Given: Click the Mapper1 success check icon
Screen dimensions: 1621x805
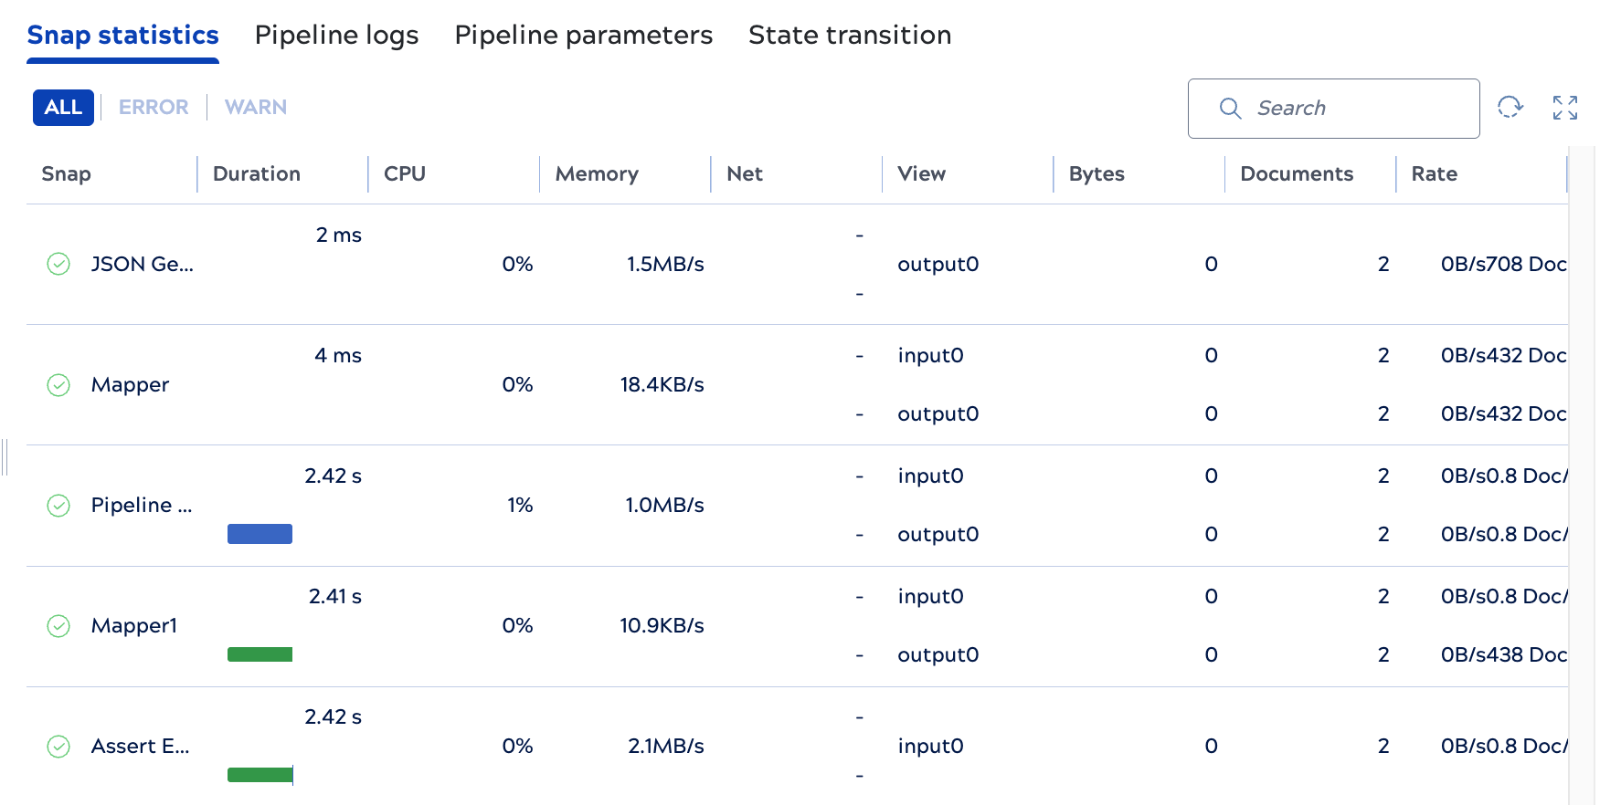Looking at the screenshot, I should pyautogui.click(x=58, y=626).
